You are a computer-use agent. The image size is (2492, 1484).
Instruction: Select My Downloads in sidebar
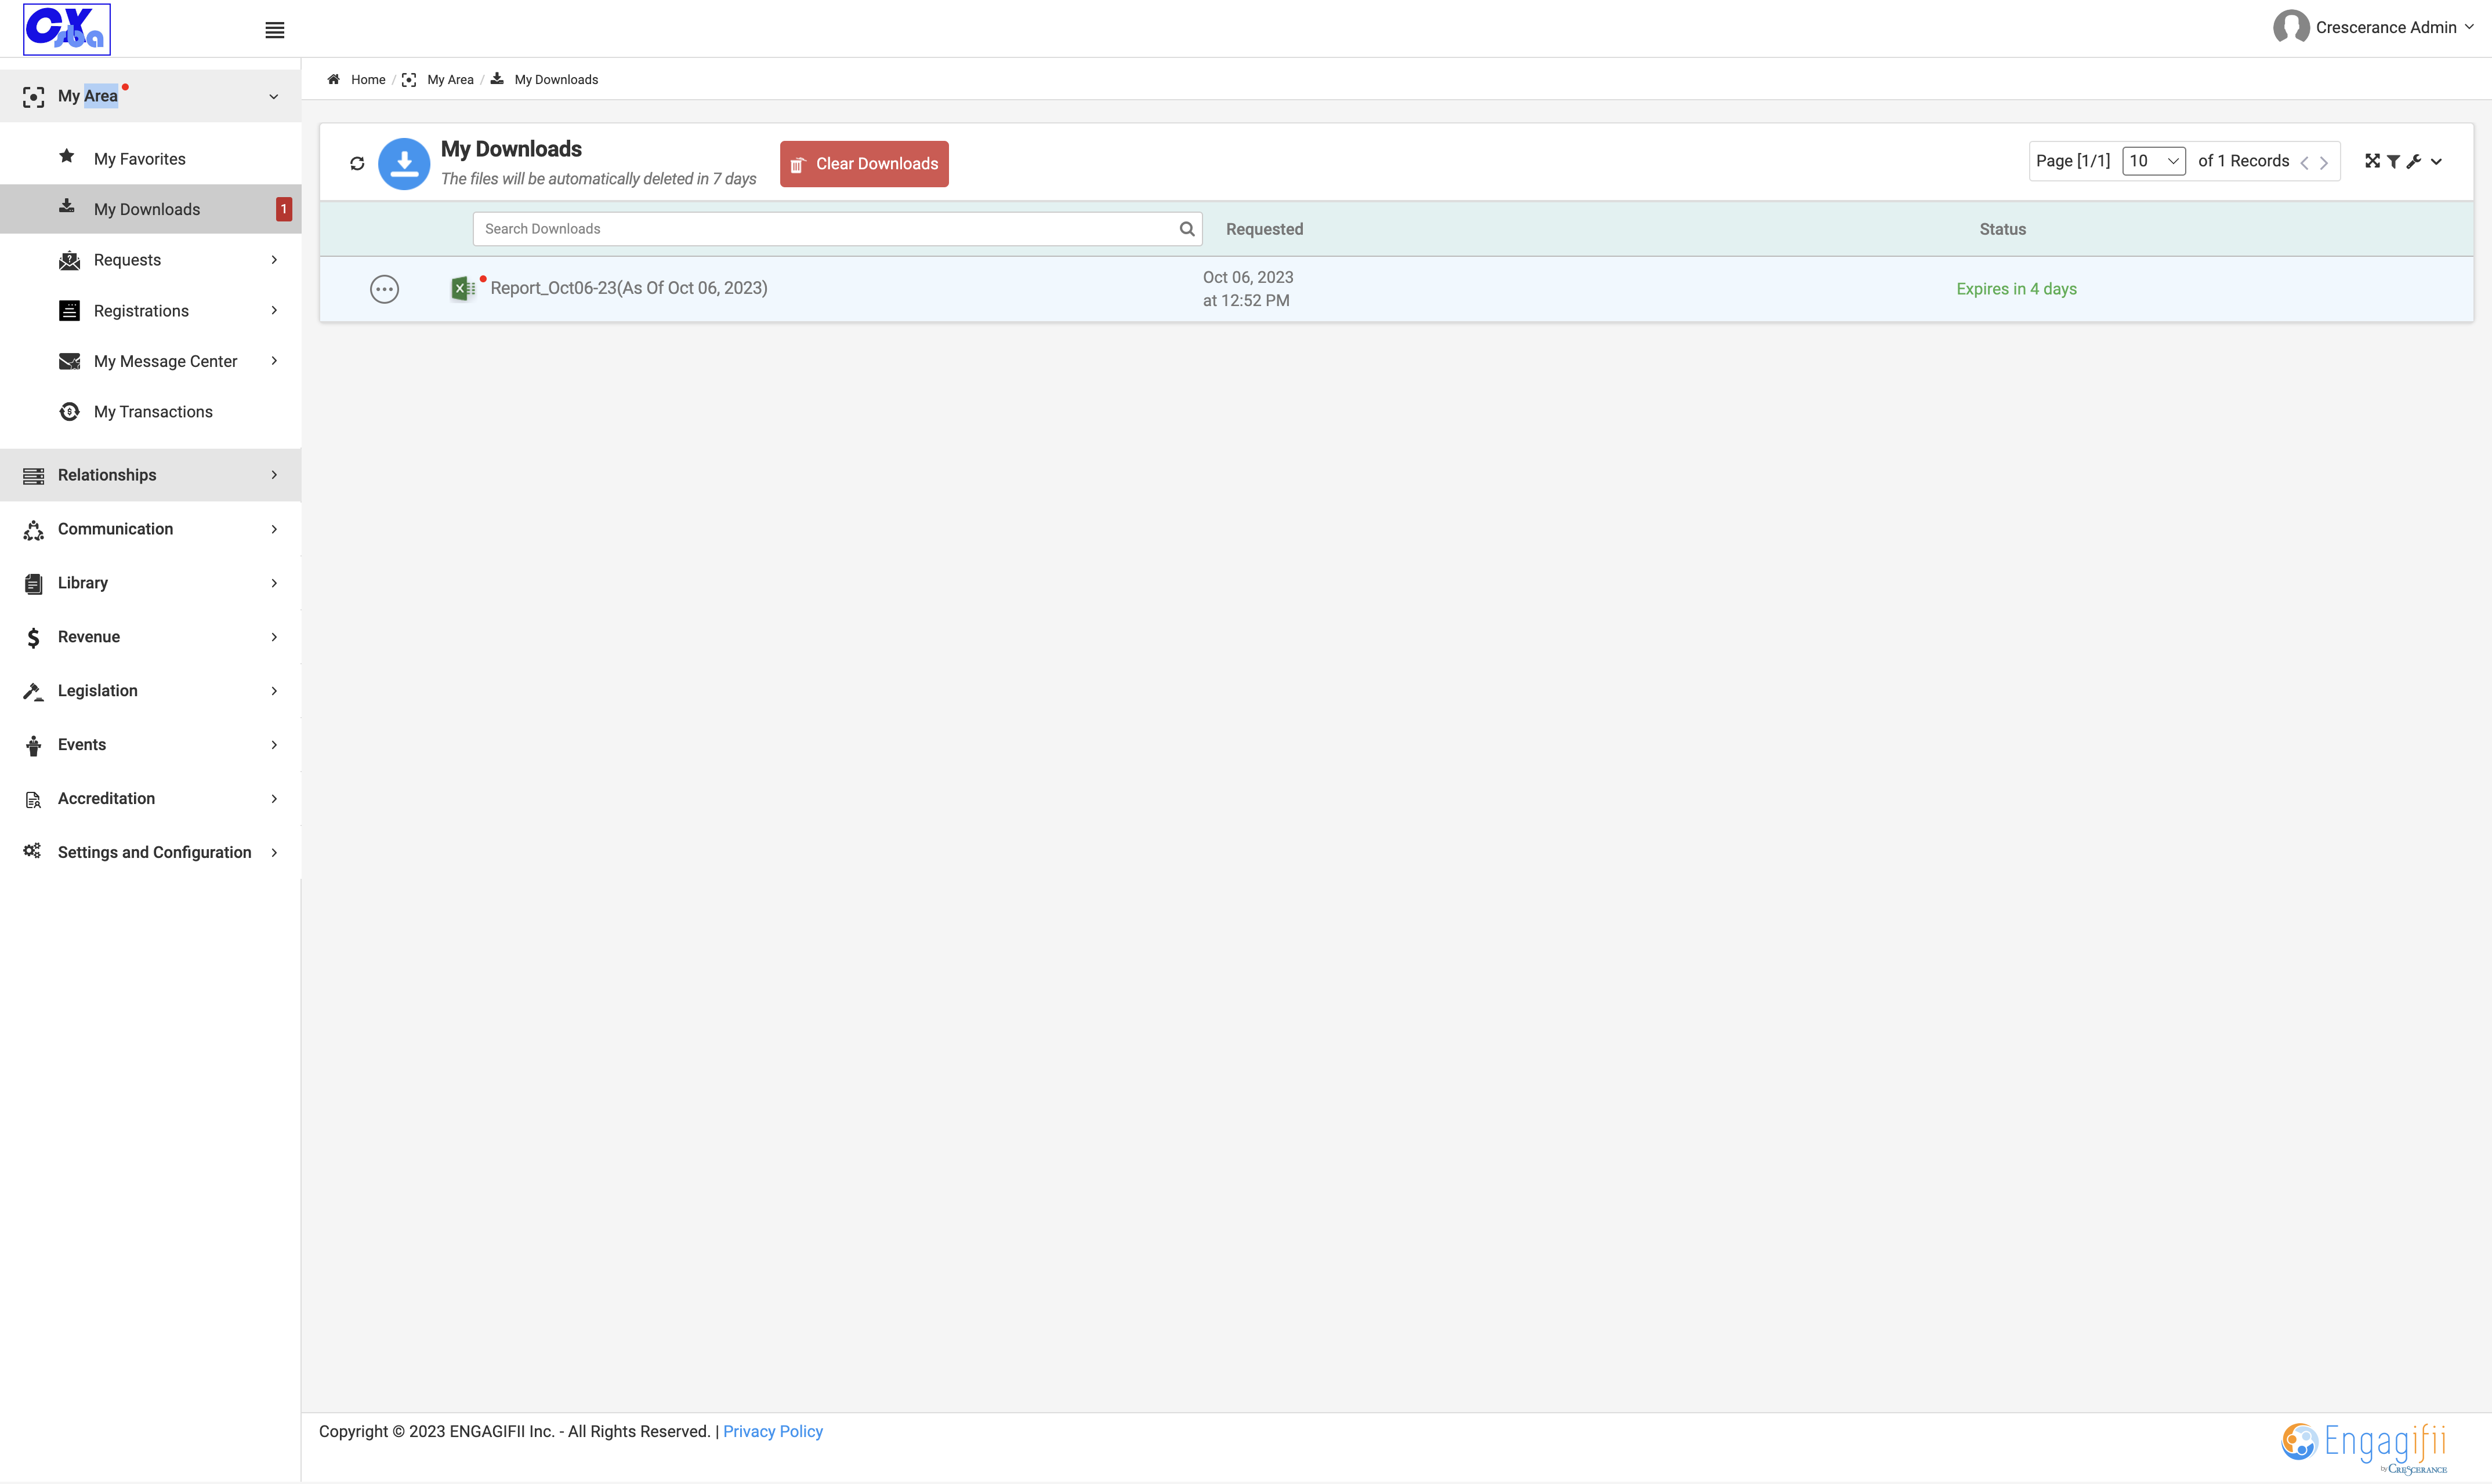(x=150, y=209)
